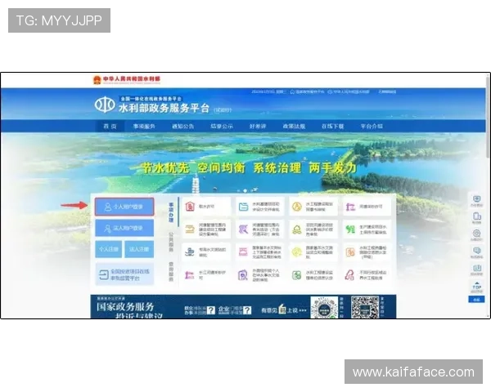Select the 公共服务 vertical tab
This screenshot has height=392, width=491.
click(171, 242)
